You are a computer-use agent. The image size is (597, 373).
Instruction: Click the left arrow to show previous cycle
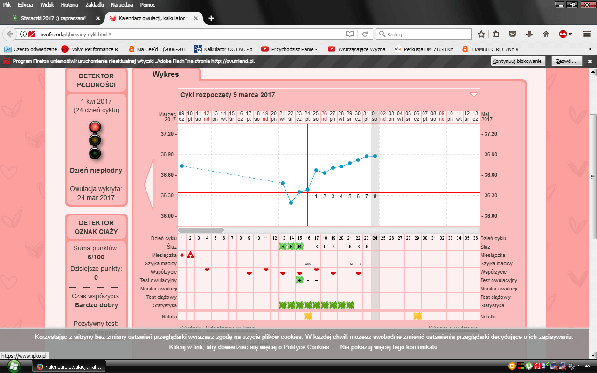(149, 186)
